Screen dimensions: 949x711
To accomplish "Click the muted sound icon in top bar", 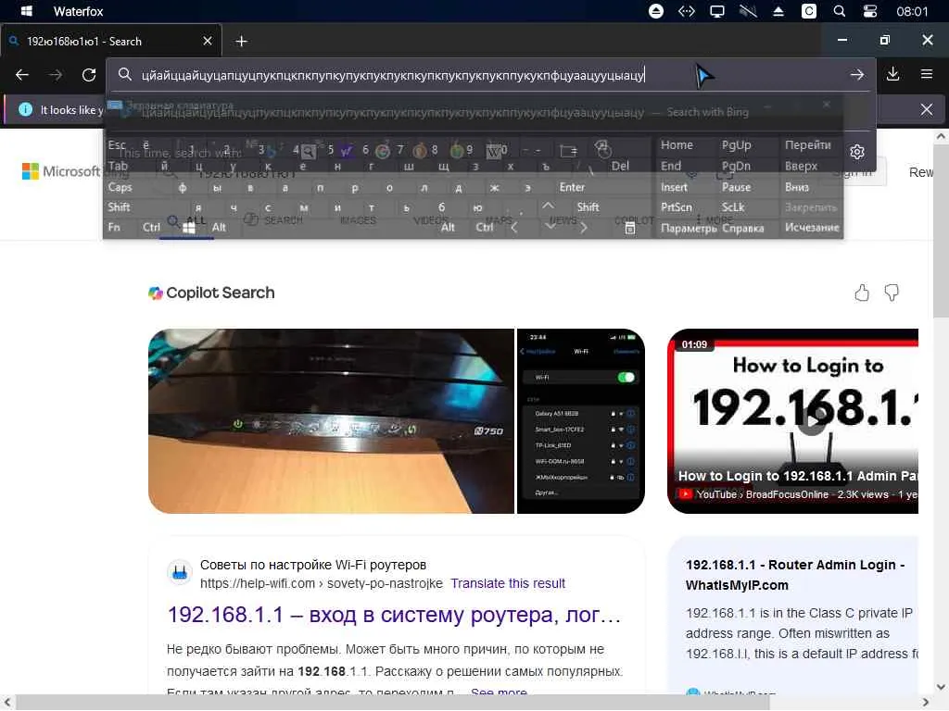I will point(748,11).
